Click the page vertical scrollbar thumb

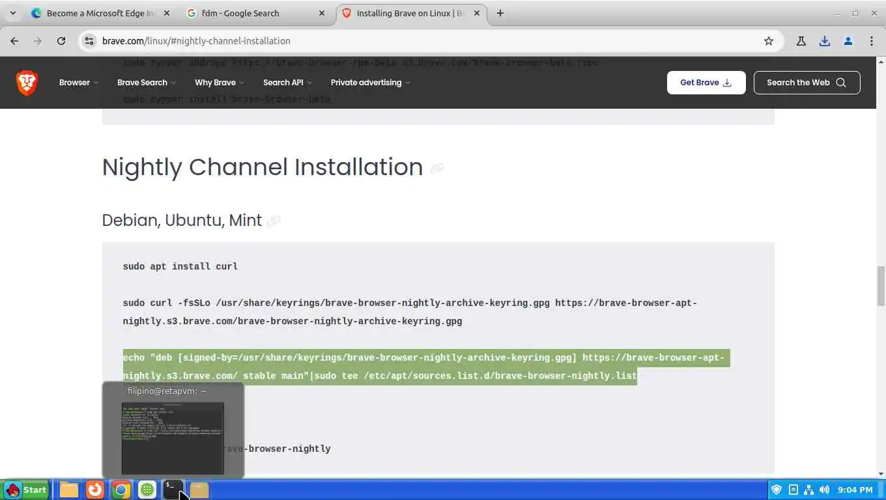881,285
